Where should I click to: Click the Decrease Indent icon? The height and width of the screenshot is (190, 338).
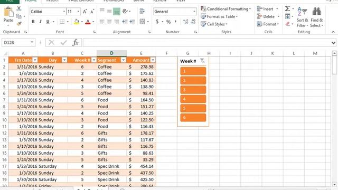pyautogui.click(x=125, y=22)
